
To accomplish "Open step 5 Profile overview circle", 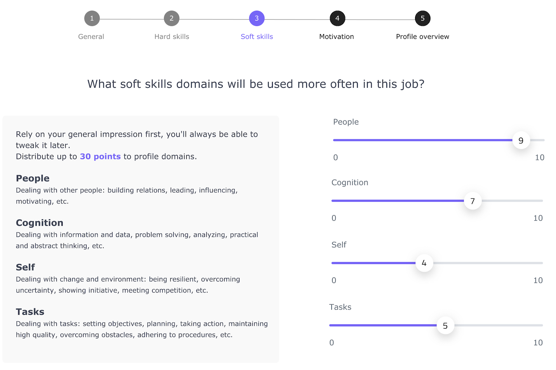I will (423, 19).
